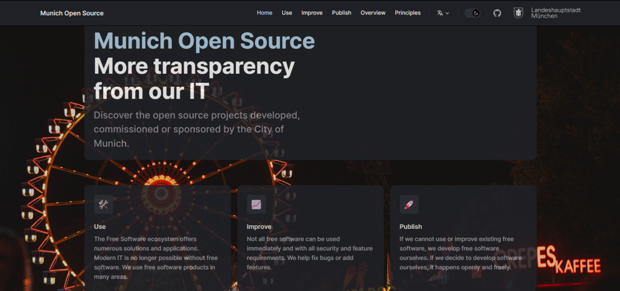Open the language selector dropdown

(443, 13)
